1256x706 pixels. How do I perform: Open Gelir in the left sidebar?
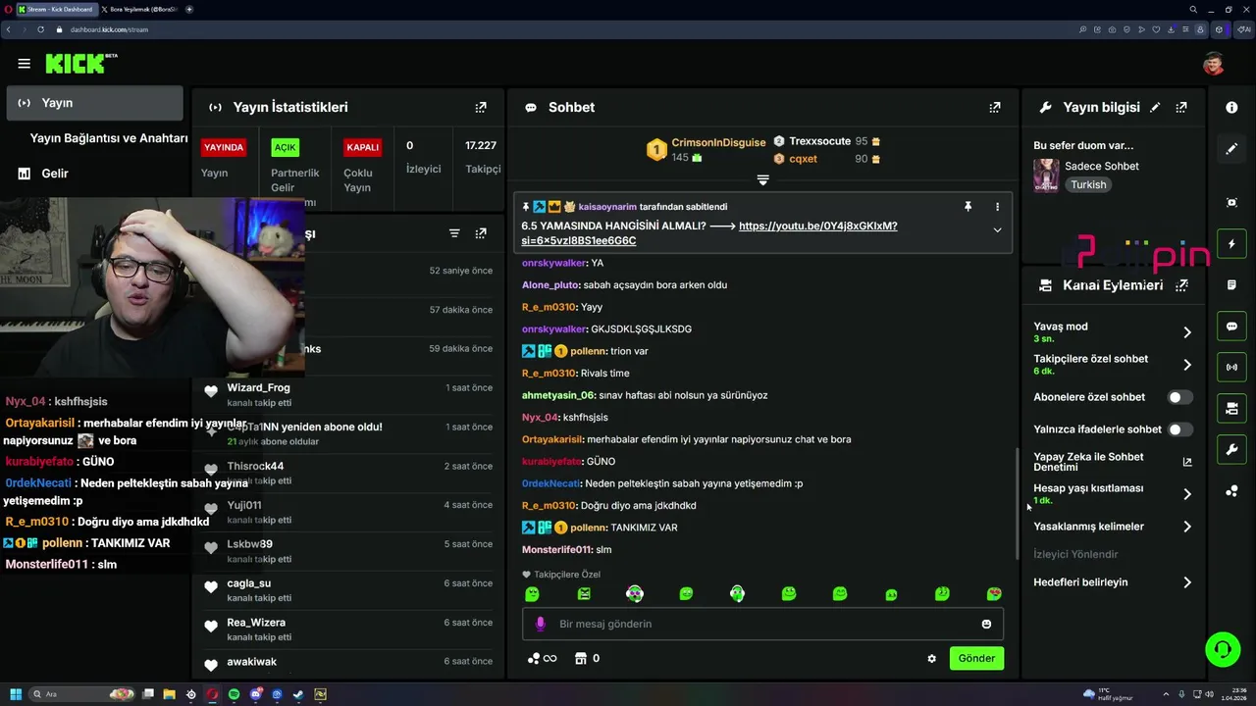(x=54, y=174)
